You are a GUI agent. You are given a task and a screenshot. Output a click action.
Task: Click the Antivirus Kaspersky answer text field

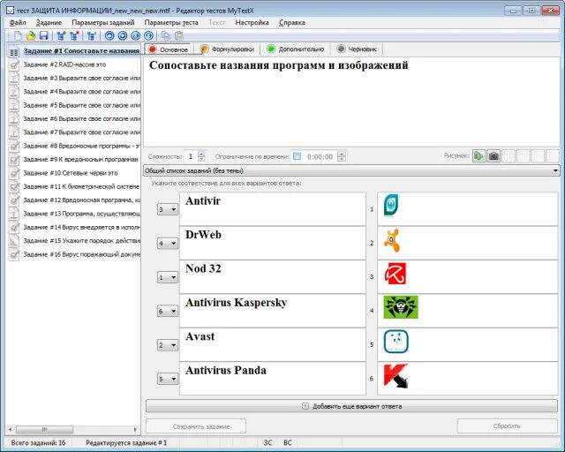tap(273, 311)
